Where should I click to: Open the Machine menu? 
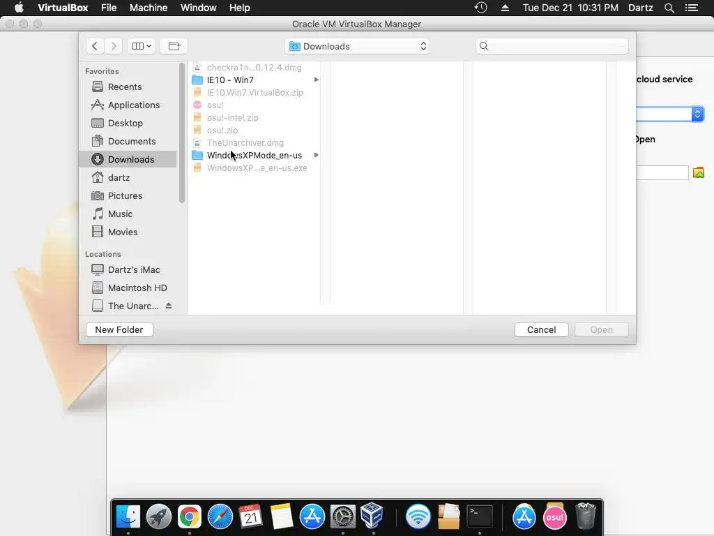tap(149, 8)
